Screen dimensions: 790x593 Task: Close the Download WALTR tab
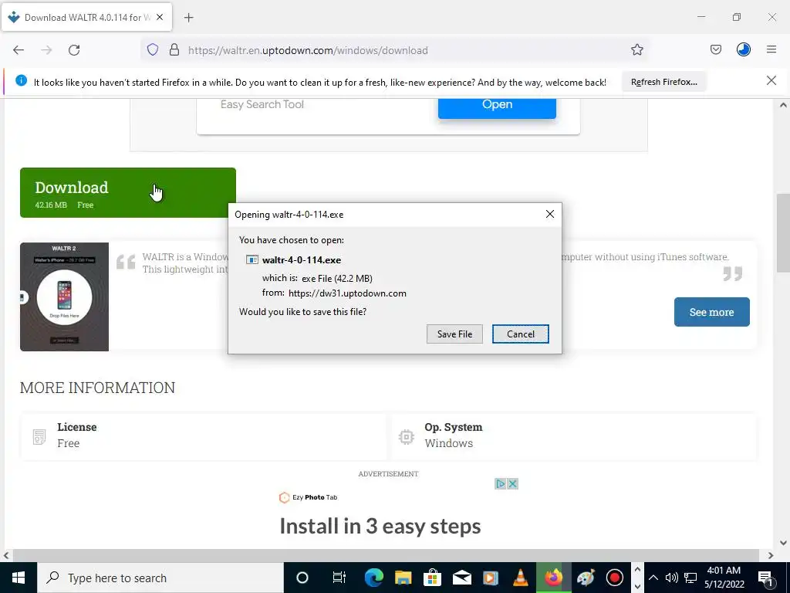tap(160, 17)
